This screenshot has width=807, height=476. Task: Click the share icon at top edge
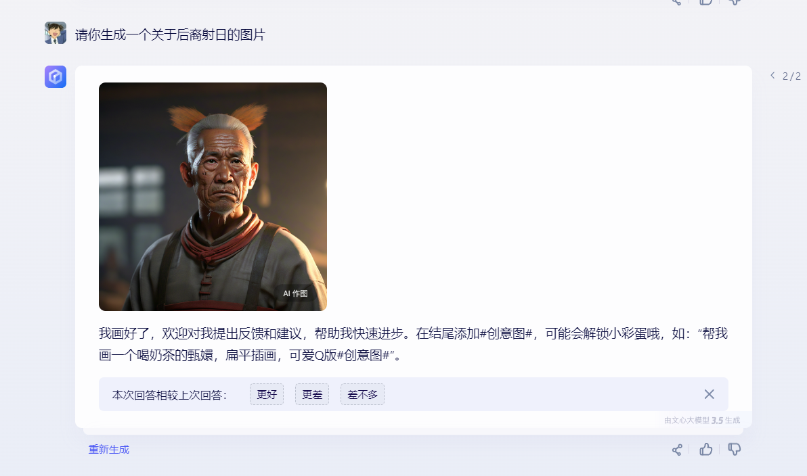click(677, 2)
